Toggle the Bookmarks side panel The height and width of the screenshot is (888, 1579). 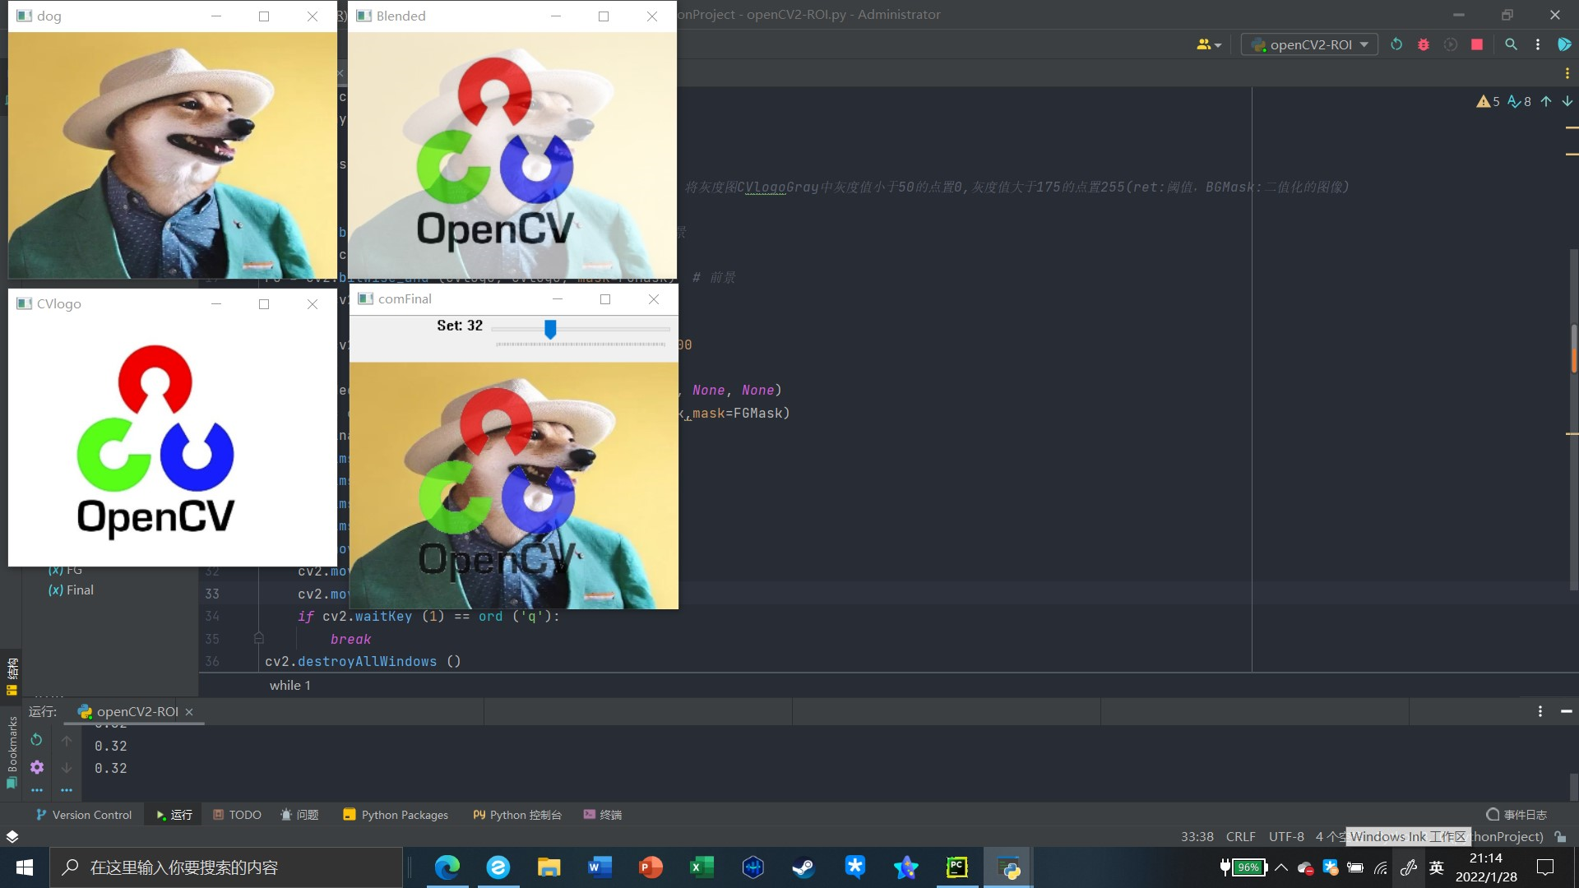coord(12,750)
